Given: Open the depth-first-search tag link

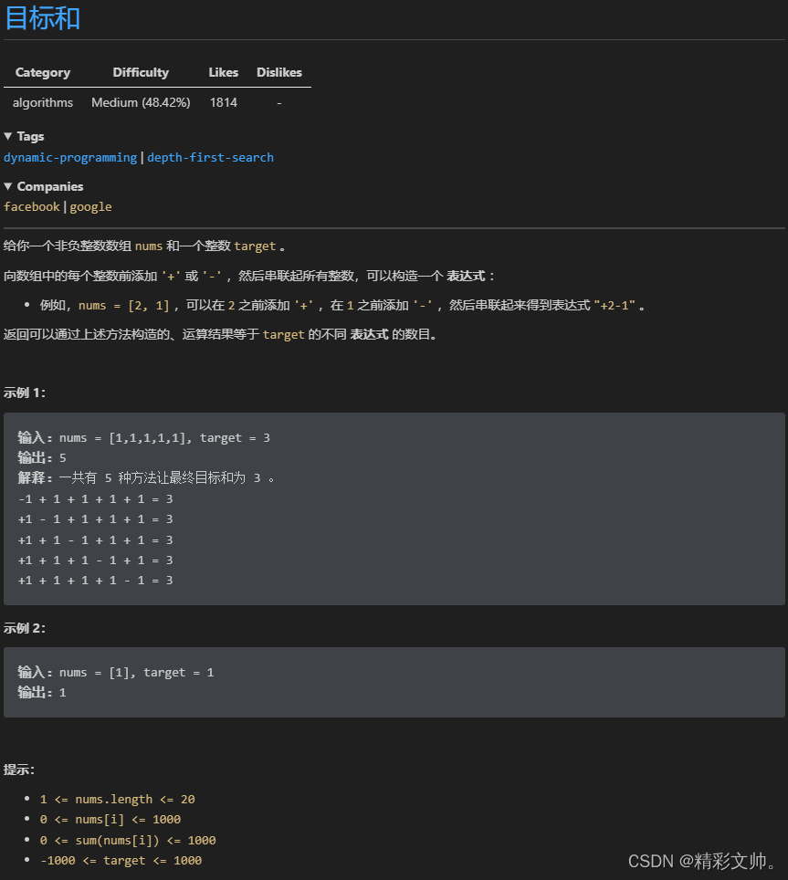Looking at the screenshot, I should coord(210,157).
